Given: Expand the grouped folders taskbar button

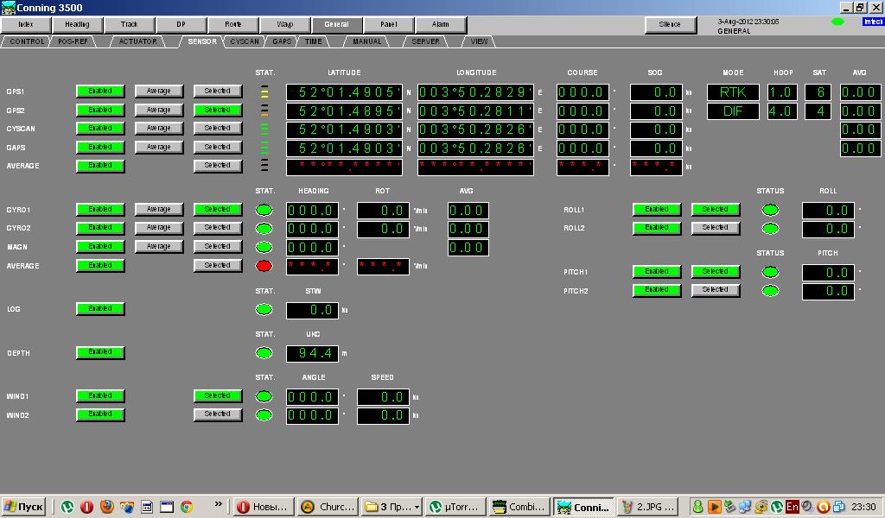Looking at the screenshot, I should pos(392,507).
